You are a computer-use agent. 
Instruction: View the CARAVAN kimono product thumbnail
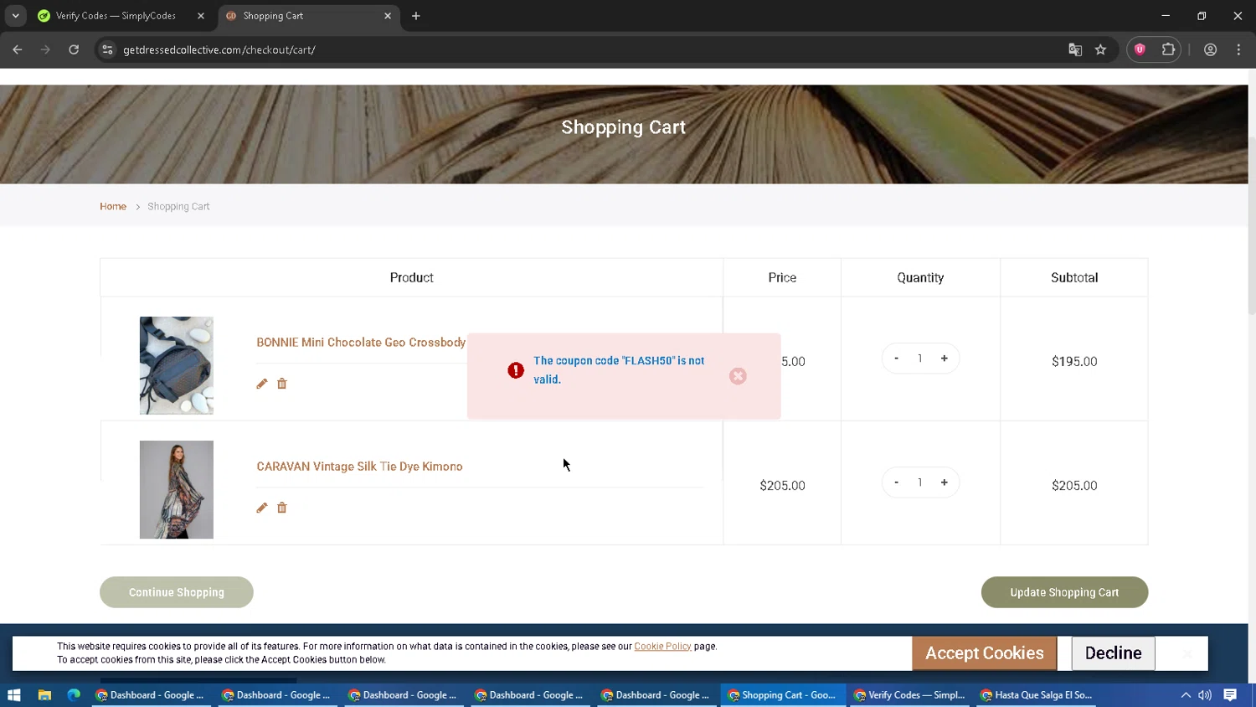[x=177, y=489]
